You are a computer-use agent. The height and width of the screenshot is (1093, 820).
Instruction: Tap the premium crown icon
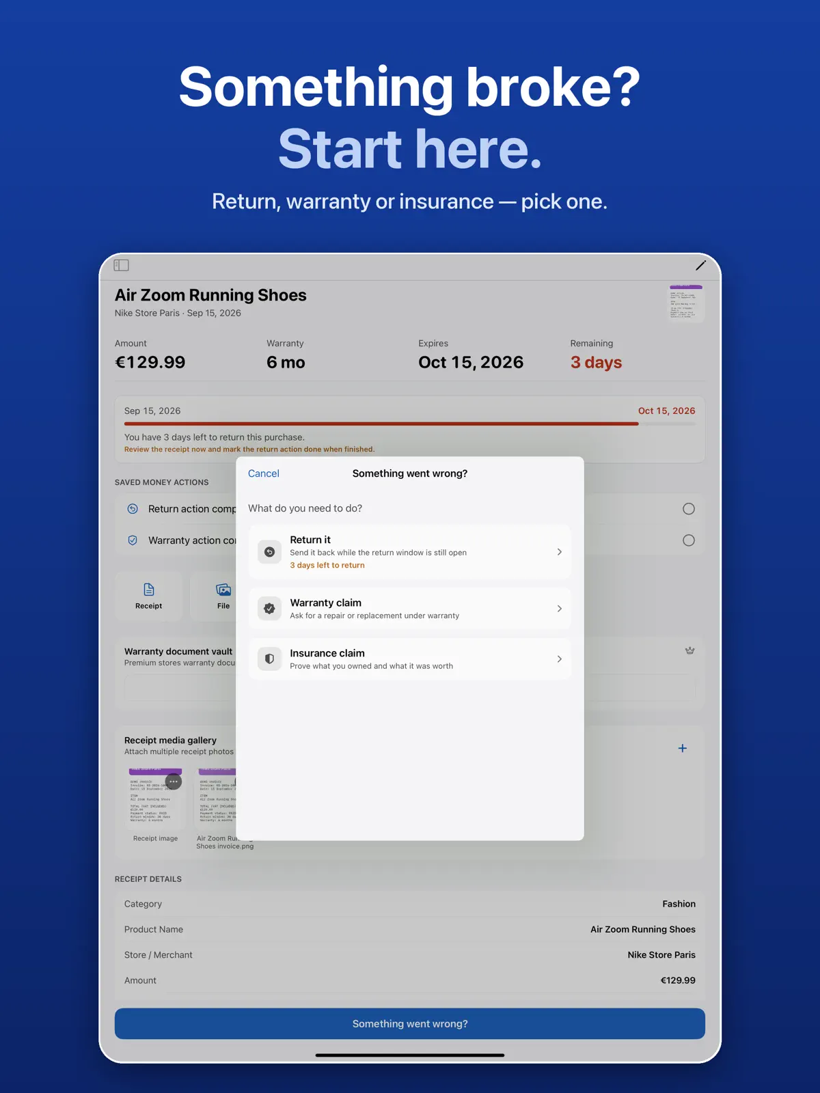[690, 651]
